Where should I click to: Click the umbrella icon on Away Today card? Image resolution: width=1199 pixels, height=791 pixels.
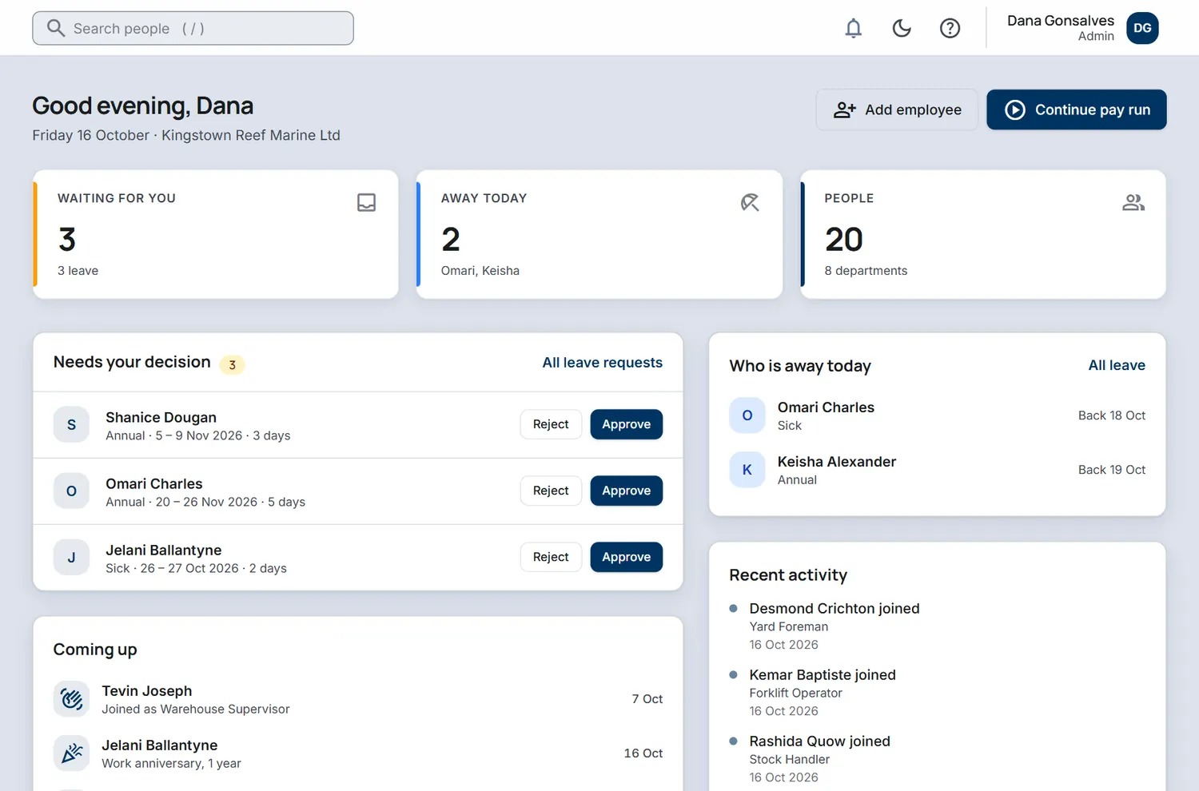[750, 202]
